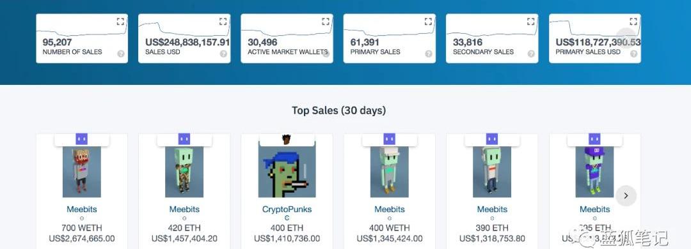Open help for Number of Sales
This screenshot has height=249, width=691.
coord(121,54)
